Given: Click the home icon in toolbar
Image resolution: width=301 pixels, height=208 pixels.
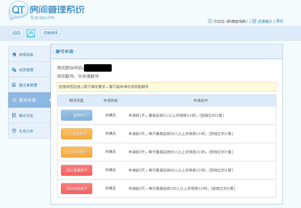Looking at the screenshot, I should 31,33.
